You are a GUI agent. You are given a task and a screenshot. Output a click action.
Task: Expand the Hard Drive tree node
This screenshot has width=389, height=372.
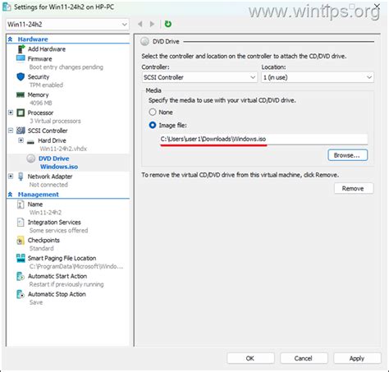point(21,140)
